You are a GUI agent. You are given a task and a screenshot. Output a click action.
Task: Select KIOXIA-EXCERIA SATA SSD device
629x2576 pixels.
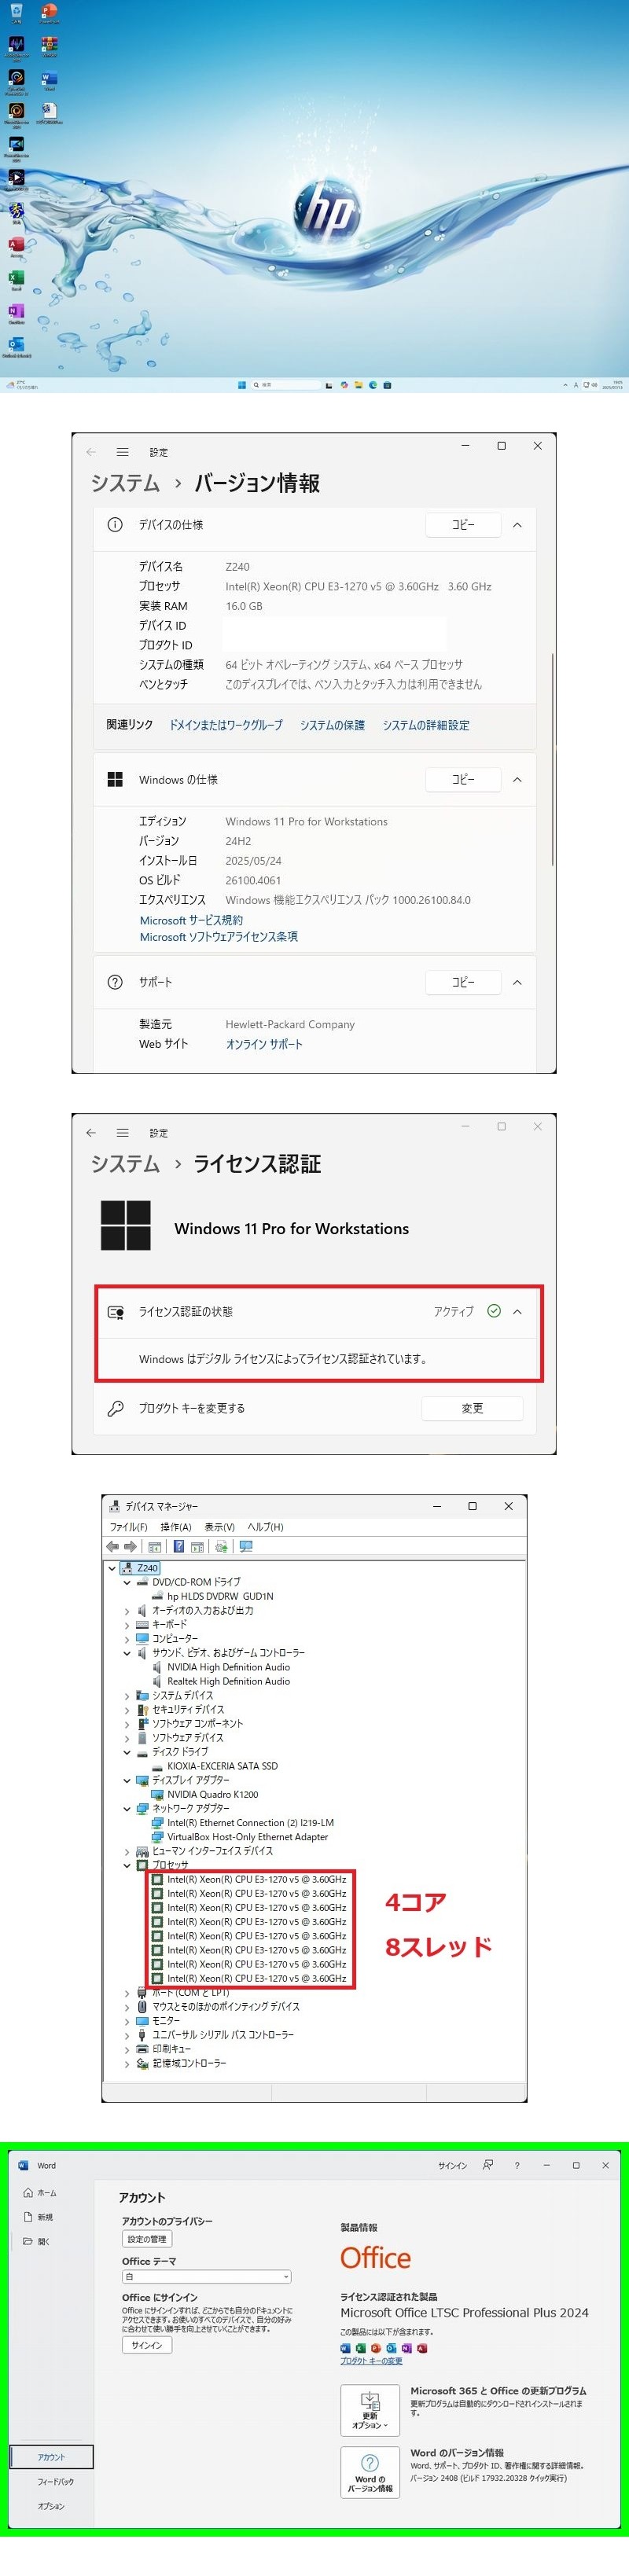(222, 1766)
